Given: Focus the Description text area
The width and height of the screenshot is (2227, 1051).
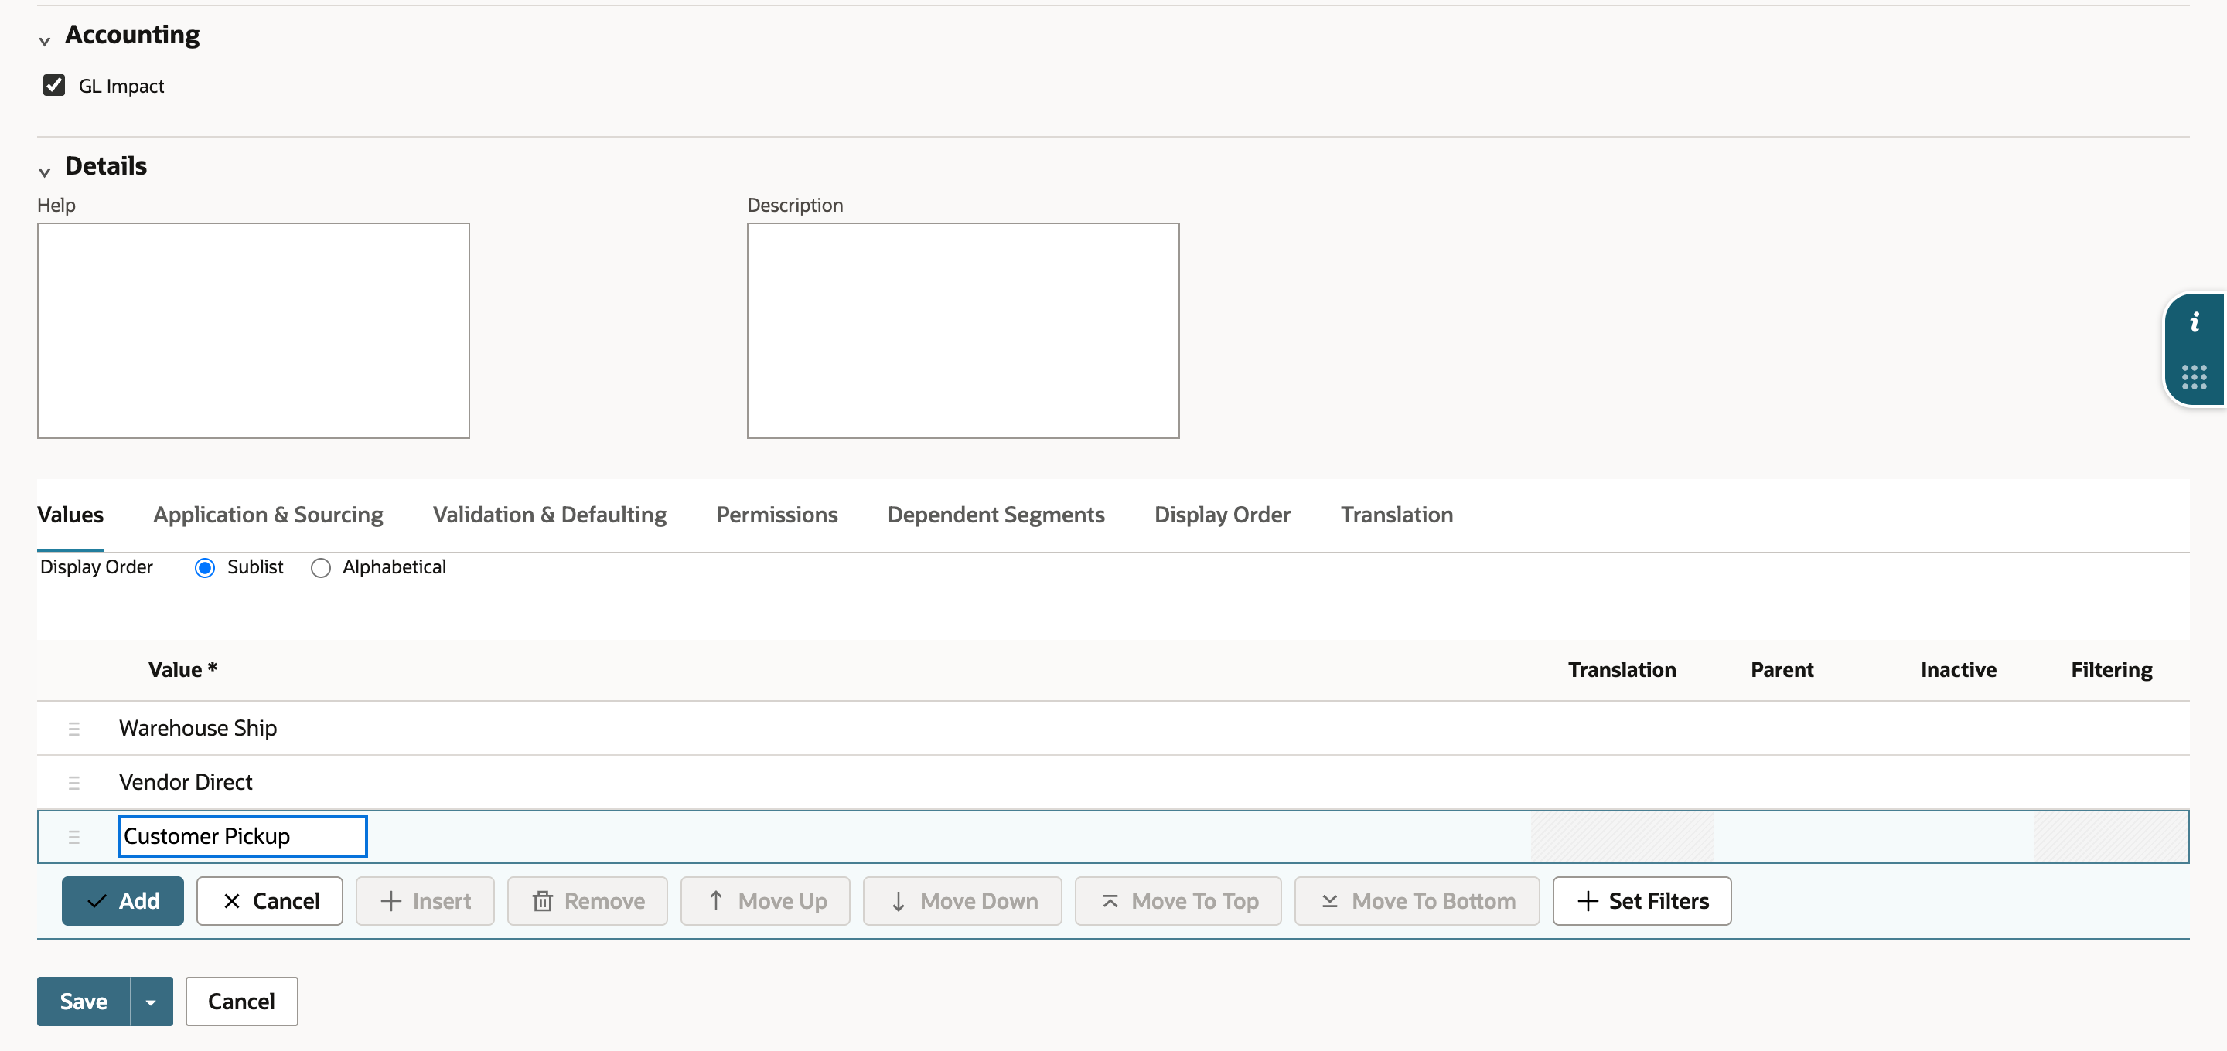Looking at the screenshot, I should (x=963, y=331).
